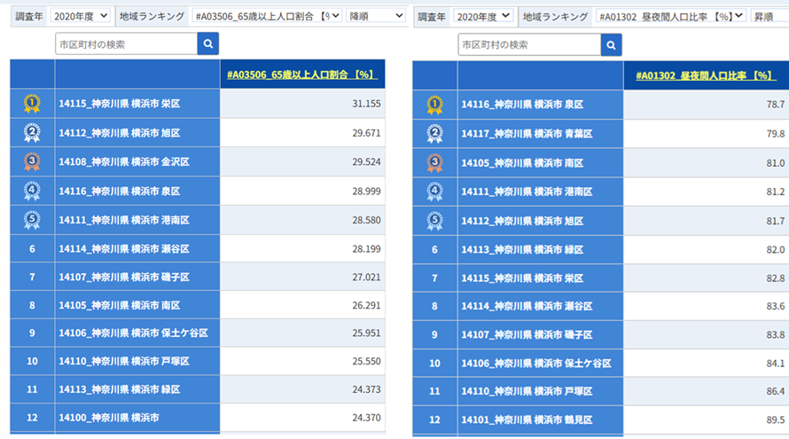The width and height of the screenshot is (789, 439).
Task: Open the 昇順 sort order dropdown
Action: pos(769,16)
